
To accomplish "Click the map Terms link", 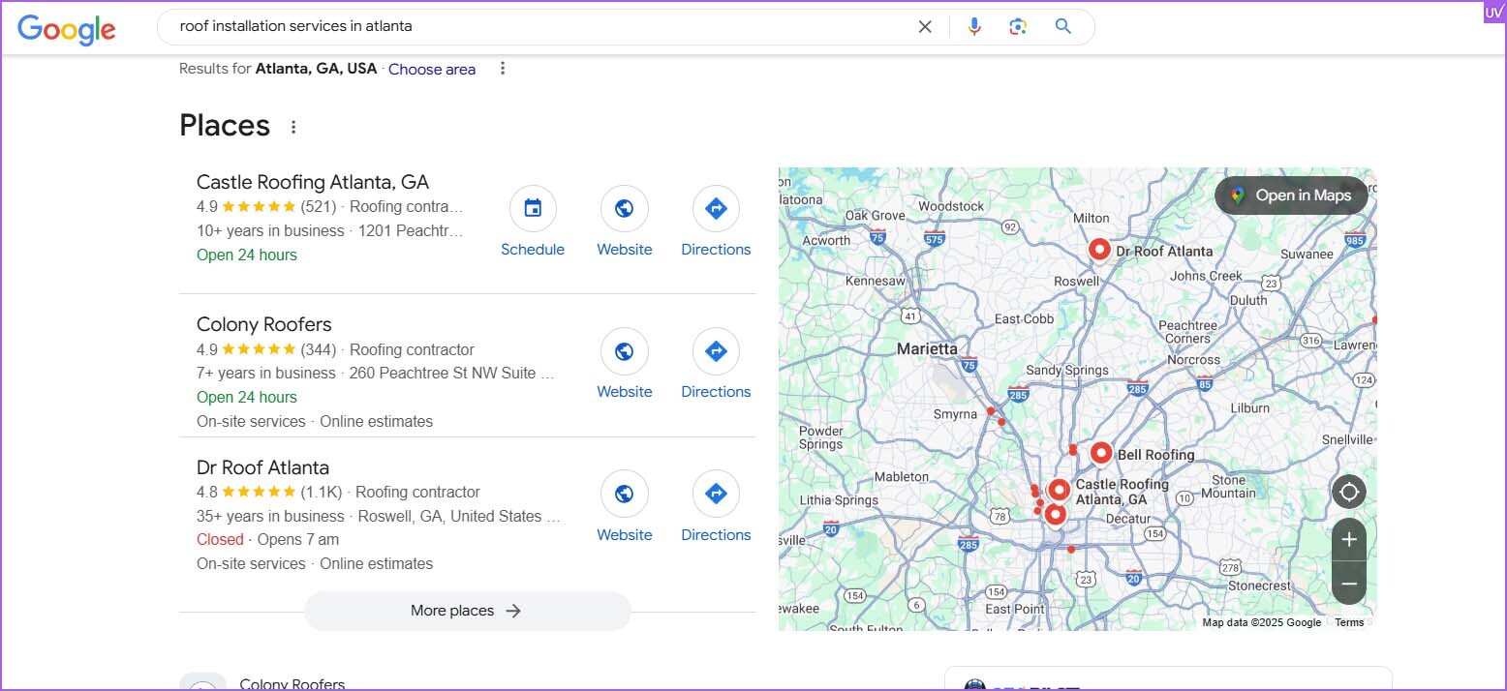I will (x=1349, y=622).
